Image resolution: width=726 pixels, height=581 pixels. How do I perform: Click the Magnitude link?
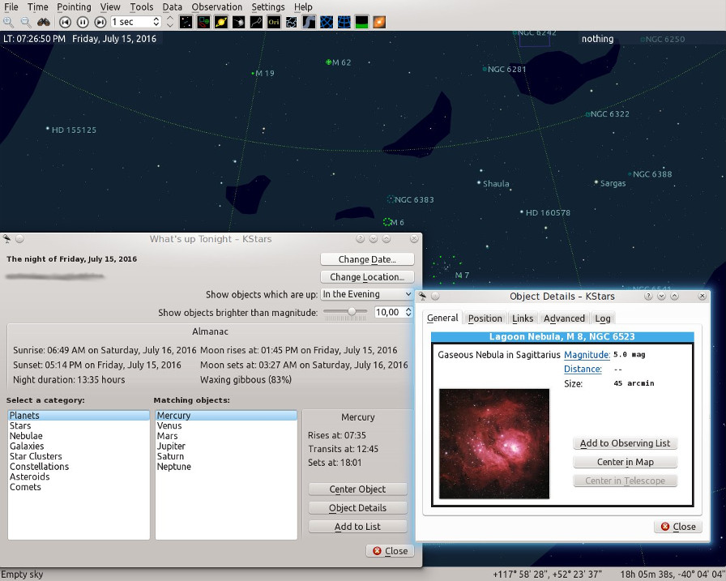587,355
